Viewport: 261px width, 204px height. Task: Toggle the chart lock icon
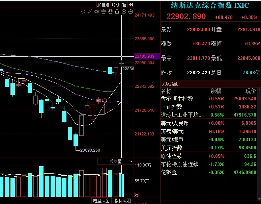(x=117, y=11)
